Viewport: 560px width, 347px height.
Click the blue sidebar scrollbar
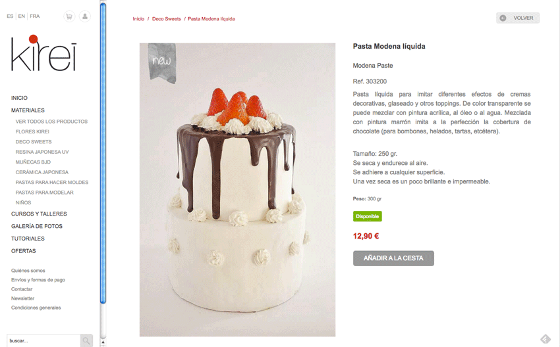click(x=103, y=153)
